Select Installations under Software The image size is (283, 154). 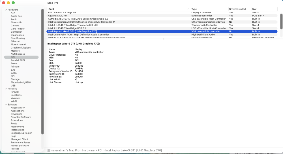click(17, 130)
